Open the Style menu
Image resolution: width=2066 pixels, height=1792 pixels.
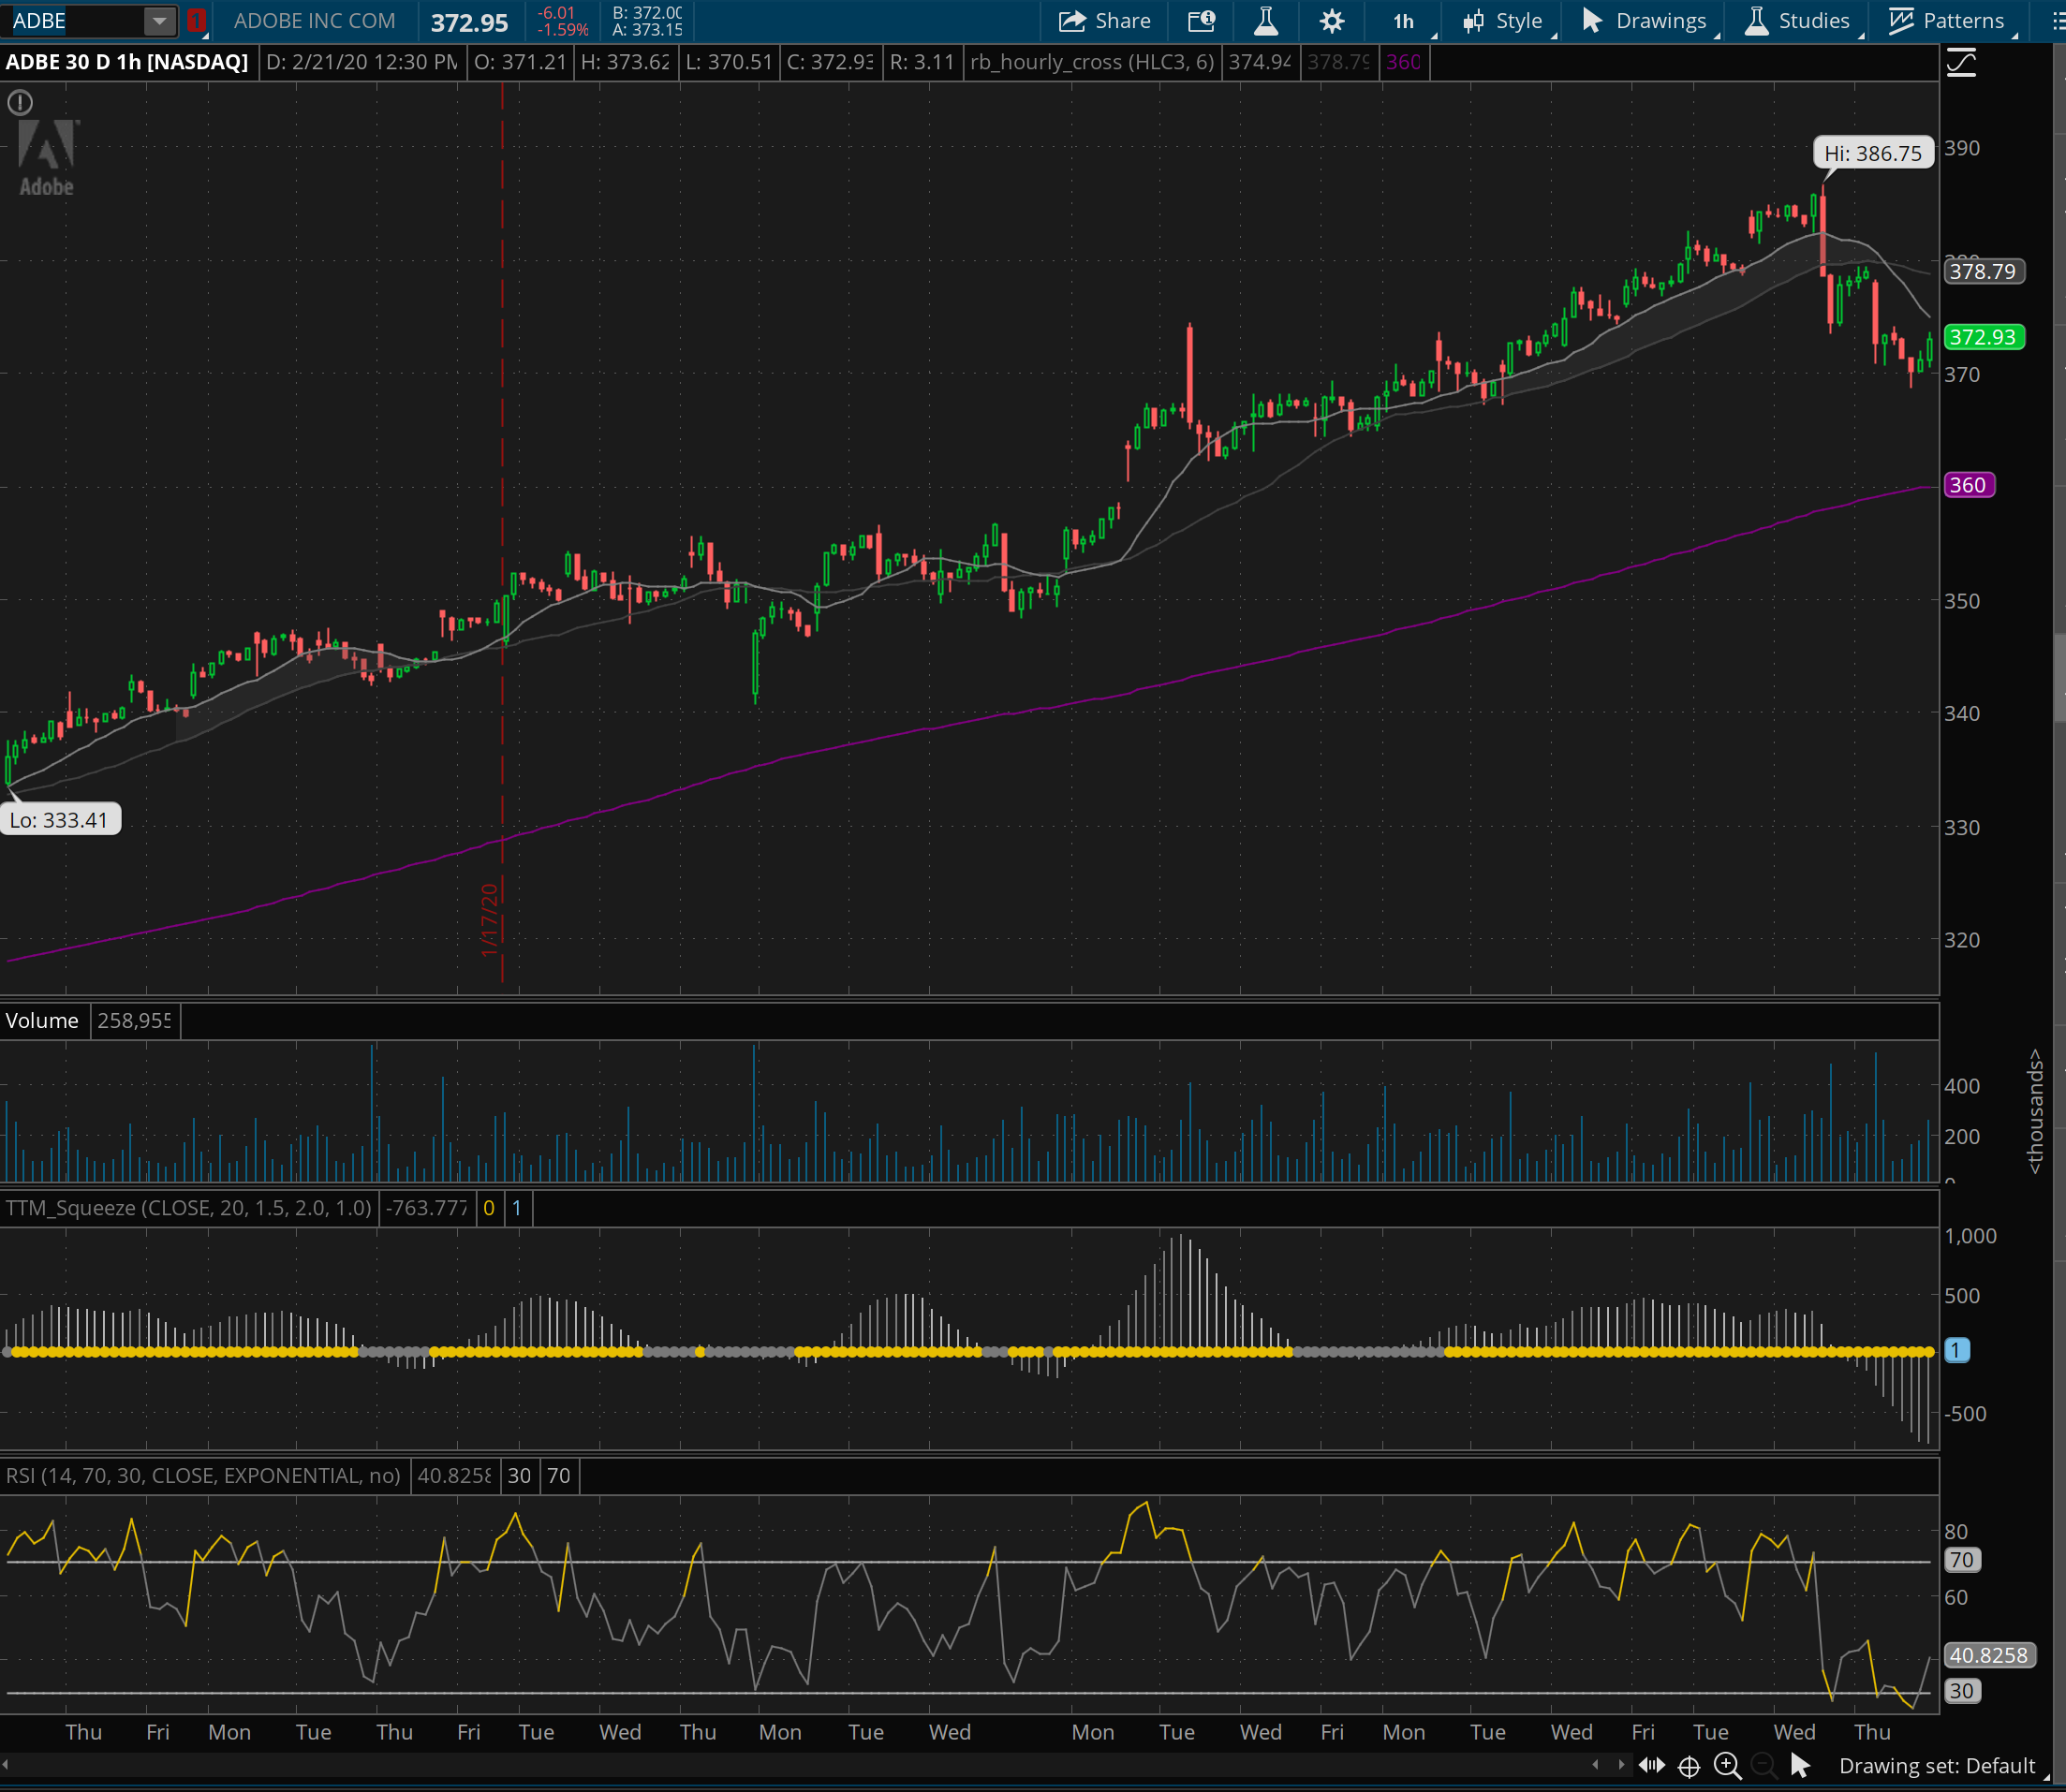point(1505,21)
